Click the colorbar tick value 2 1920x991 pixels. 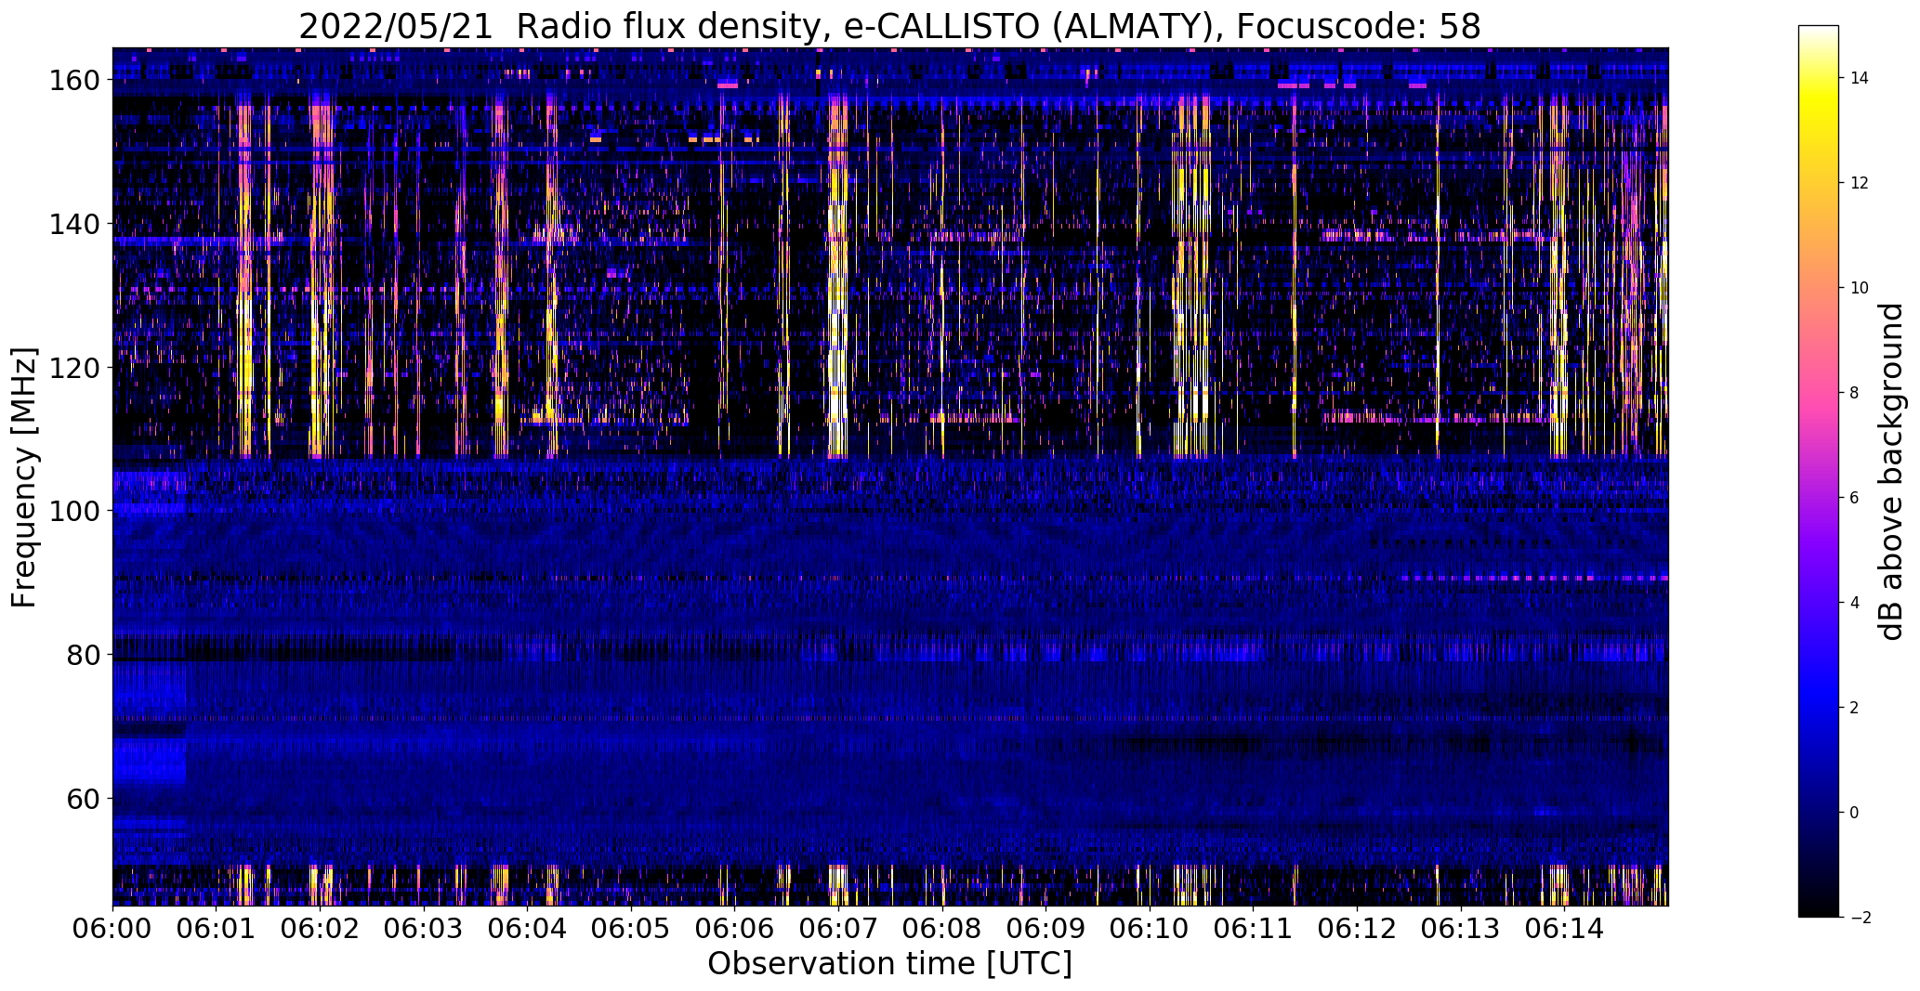point(1855,708)
